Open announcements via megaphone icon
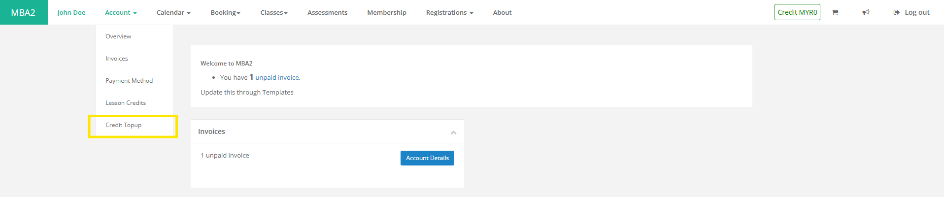This screenshot has height=197, width=944. [866, 12]
